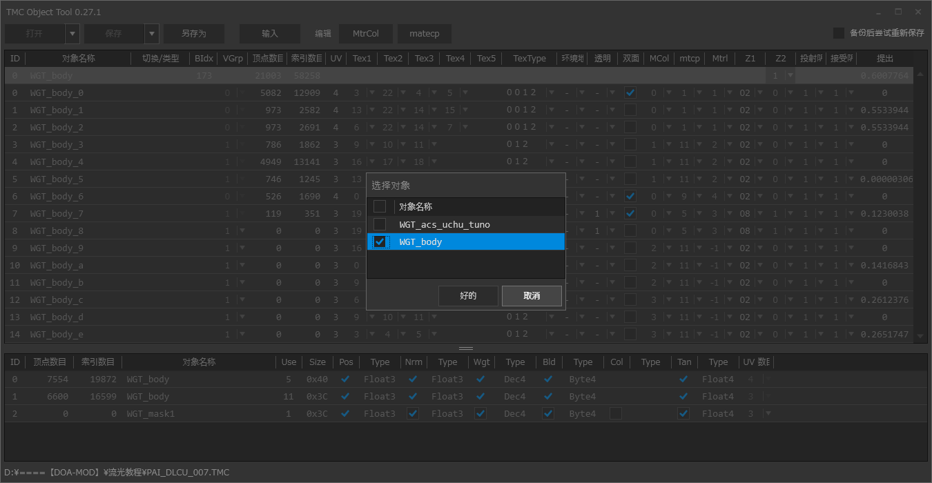This screenshot has width=932, height=483.
Task: Click the 切换/类型 column header
Action: 160,59
